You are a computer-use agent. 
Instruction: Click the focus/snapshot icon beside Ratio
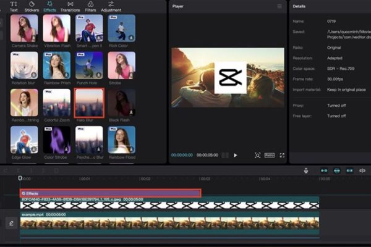click(x=257, y=156)
